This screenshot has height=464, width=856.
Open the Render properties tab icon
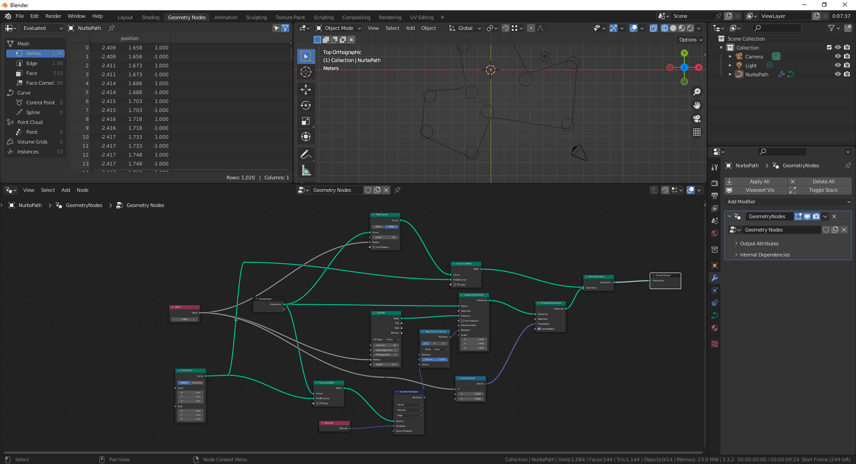click(x=715, y=183)
